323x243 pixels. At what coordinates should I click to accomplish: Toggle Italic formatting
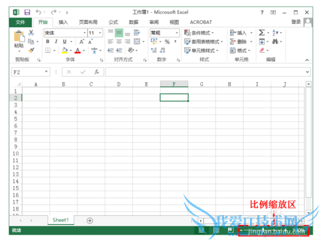pyautogui.click(x=56, y=41)
